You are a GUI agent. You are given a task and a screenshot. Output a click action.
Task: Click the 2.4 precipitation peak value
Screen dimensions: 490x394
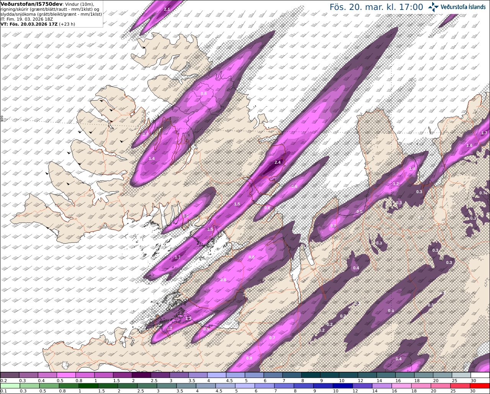[x=278, y=162]
